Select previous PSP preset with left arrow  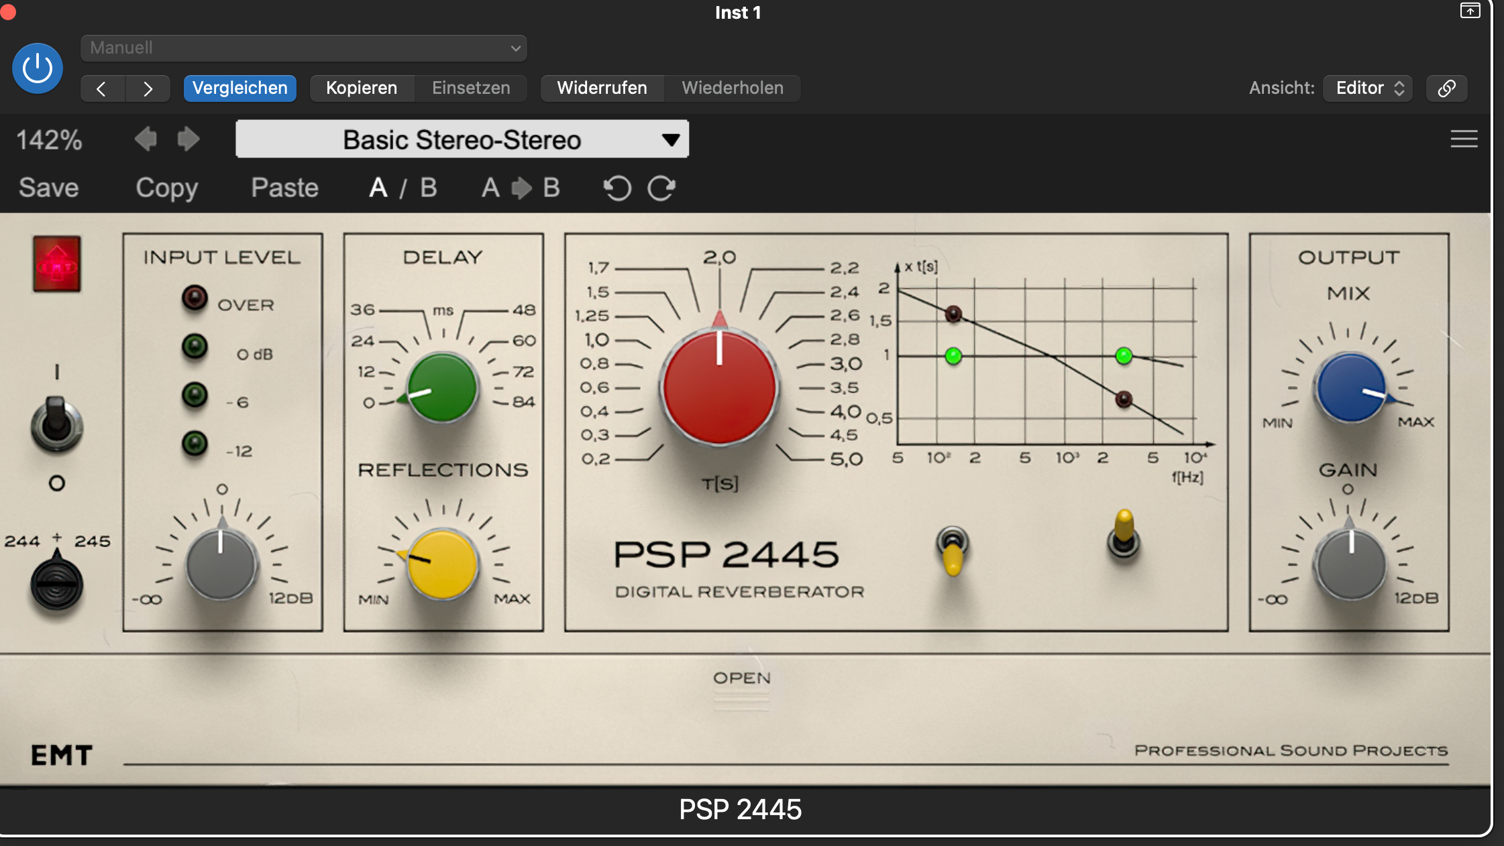[146, 139]
